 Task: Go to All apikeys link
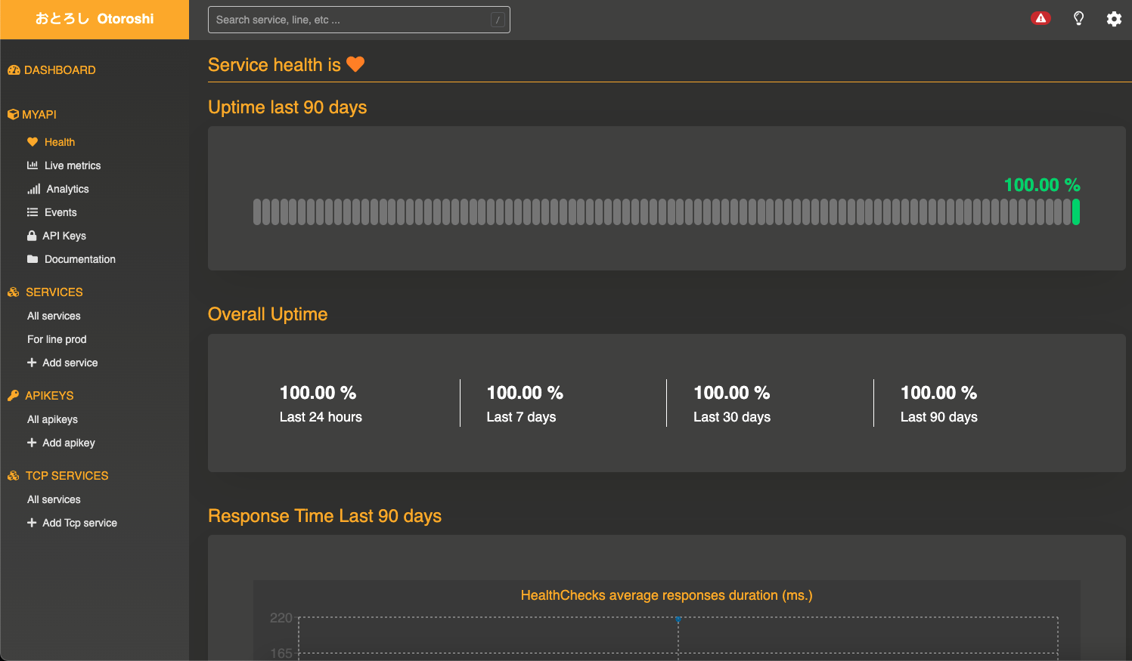coord(52,419)
